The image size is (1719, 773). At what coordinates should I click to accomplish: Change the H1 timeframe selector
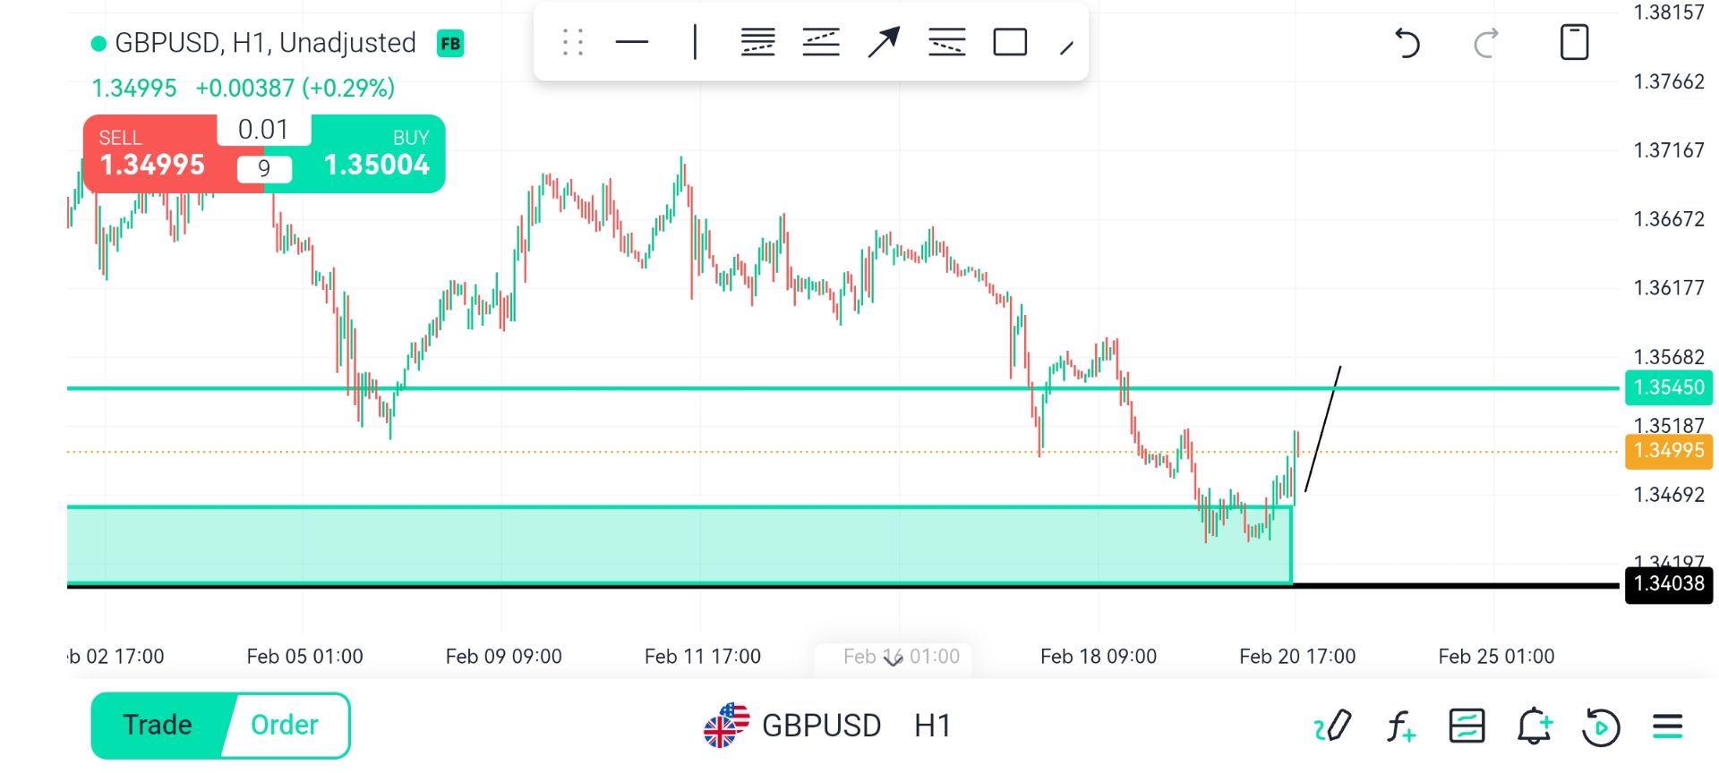(x=932, y=726)
